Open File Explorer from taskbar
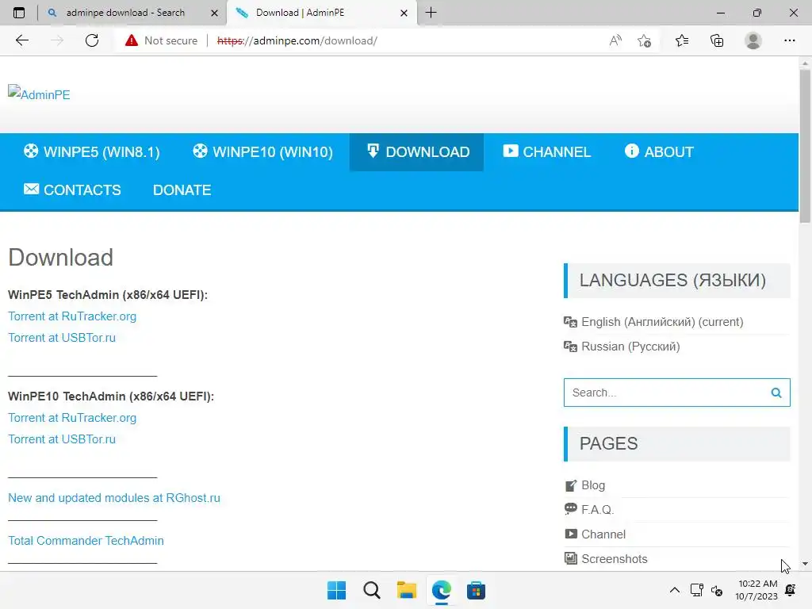Viewport: 812px width, 609px height. click(407, 590)
